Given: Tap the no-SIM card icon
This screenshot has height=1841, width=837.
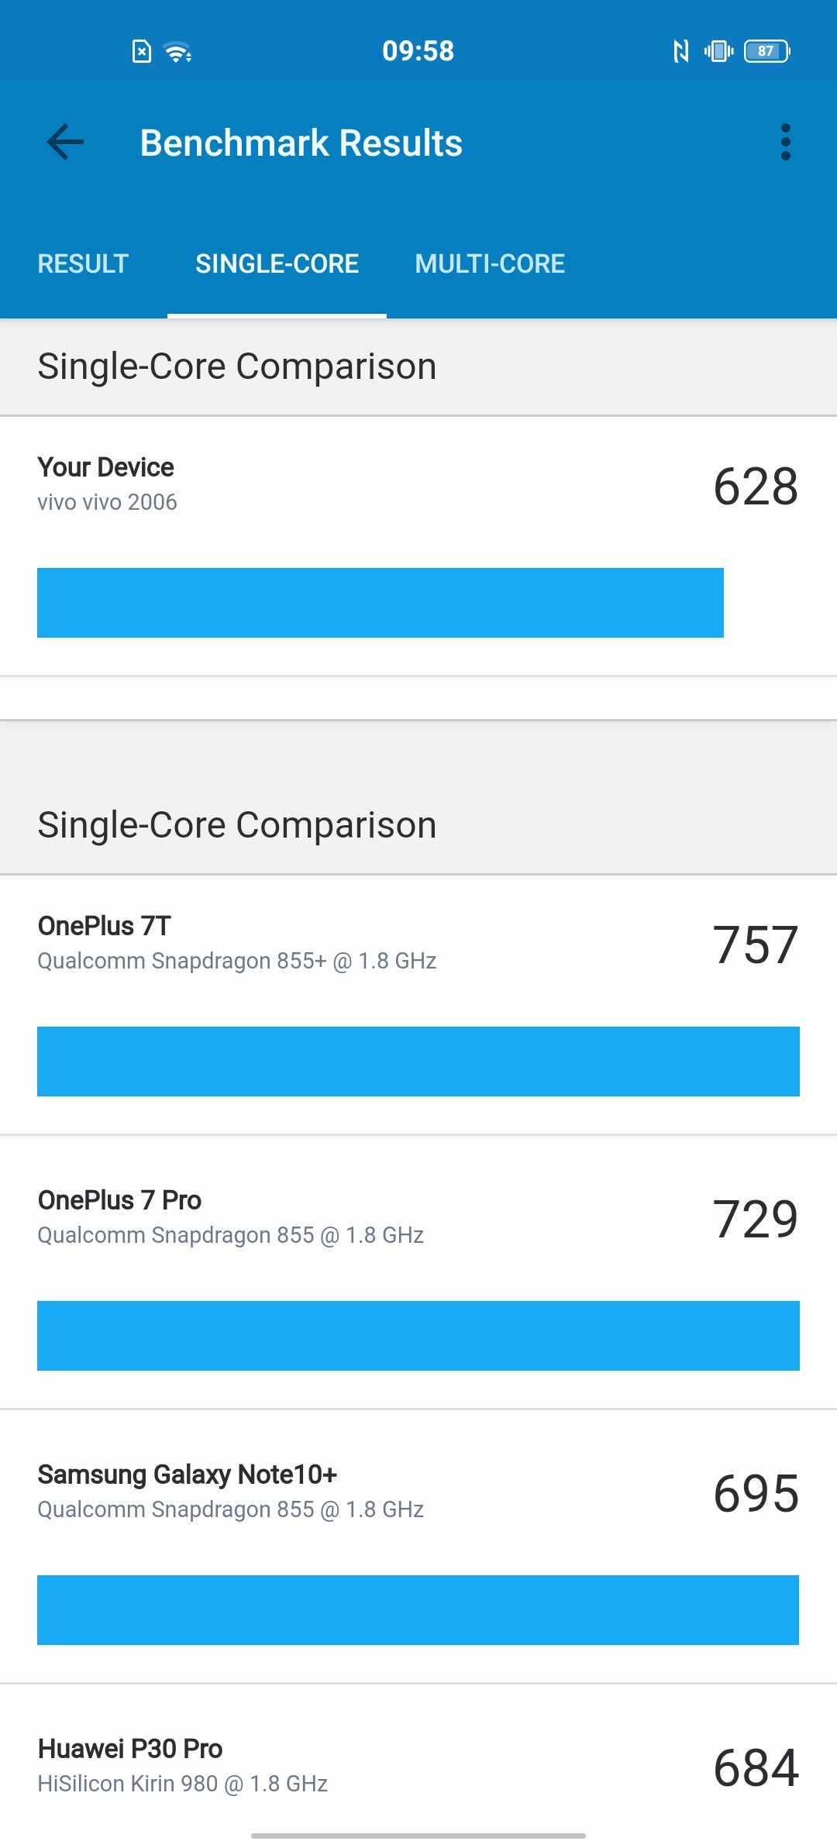Looking at the screenshot, I should tap(142, 52).
